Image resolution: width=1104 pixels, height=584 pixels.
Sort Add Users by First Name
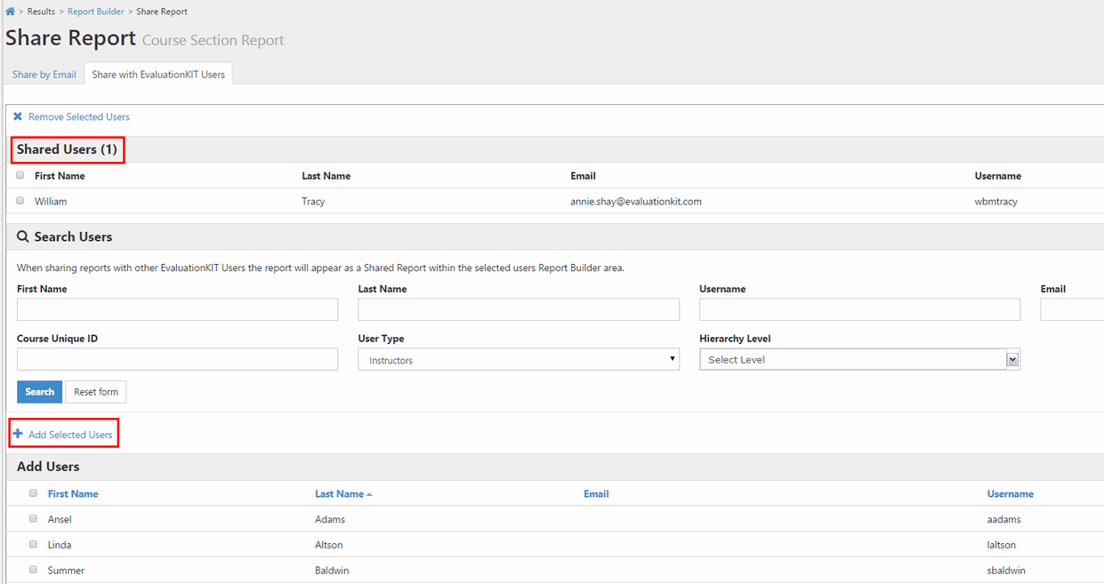(73, 493)
